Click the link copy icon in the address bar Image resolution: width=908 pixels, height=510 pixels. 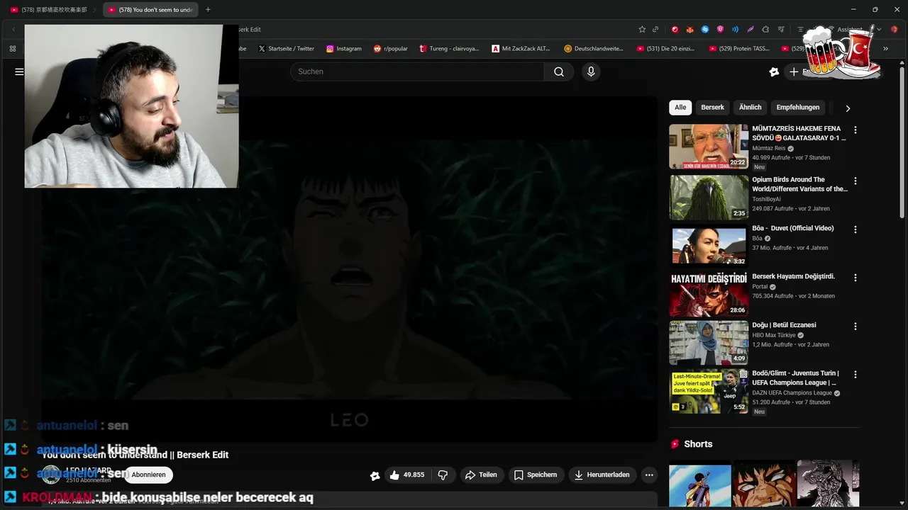pyautogui.click(x=655, y=29)
